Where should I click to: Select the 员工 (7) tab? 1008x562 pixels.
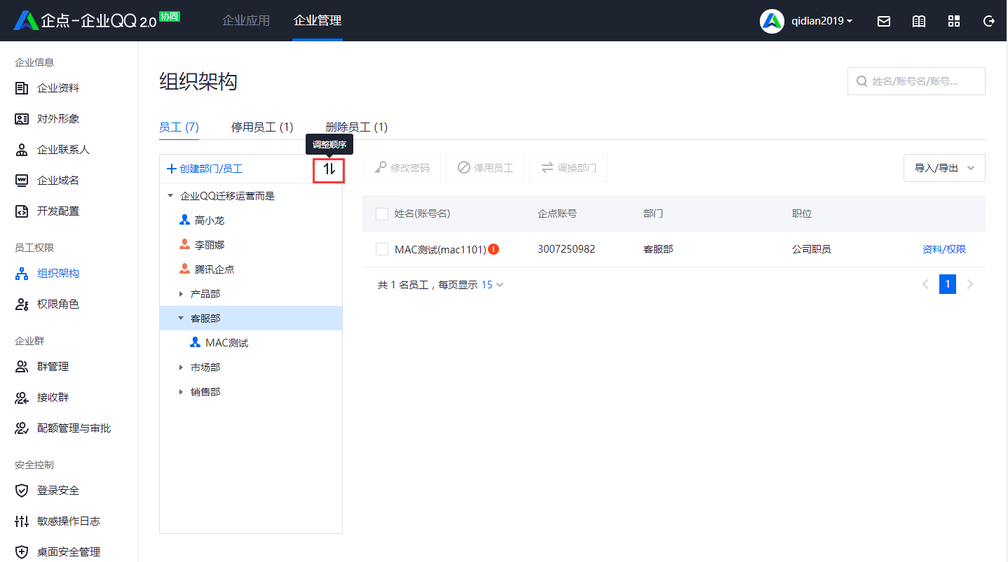coord(179,127)
